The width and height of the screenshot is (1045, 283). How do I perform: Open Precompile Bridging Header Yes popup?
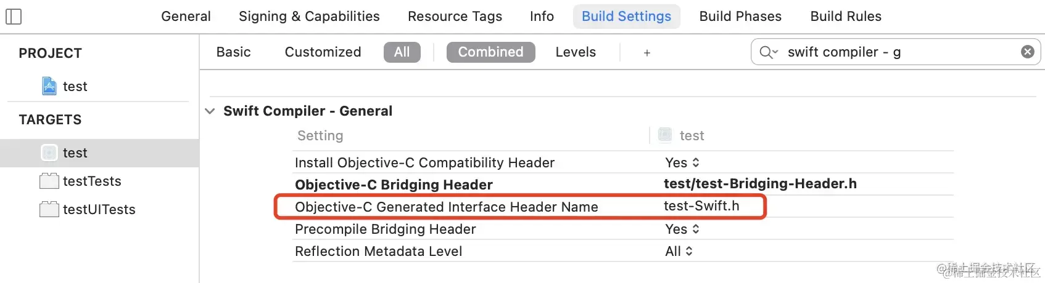pyautogui.click(x=682, y=229)
